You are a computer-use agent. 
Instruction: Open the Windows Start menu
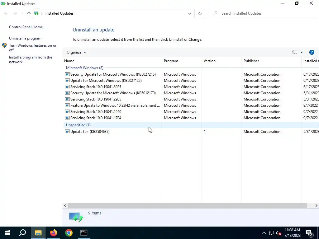(7, 233)
